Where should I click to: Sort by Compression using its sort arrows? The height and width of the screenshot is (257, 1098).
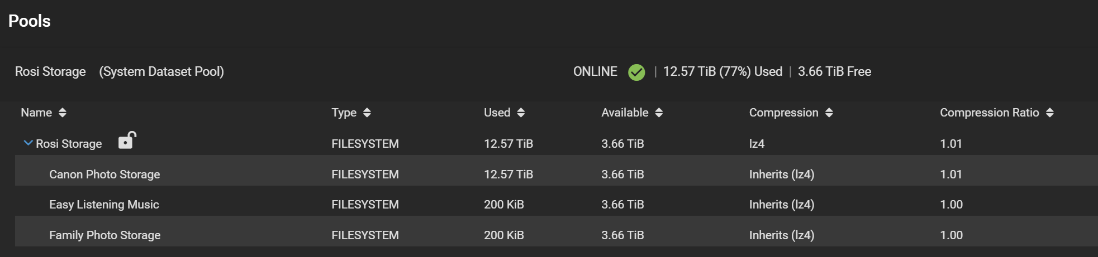pos(829,113)
